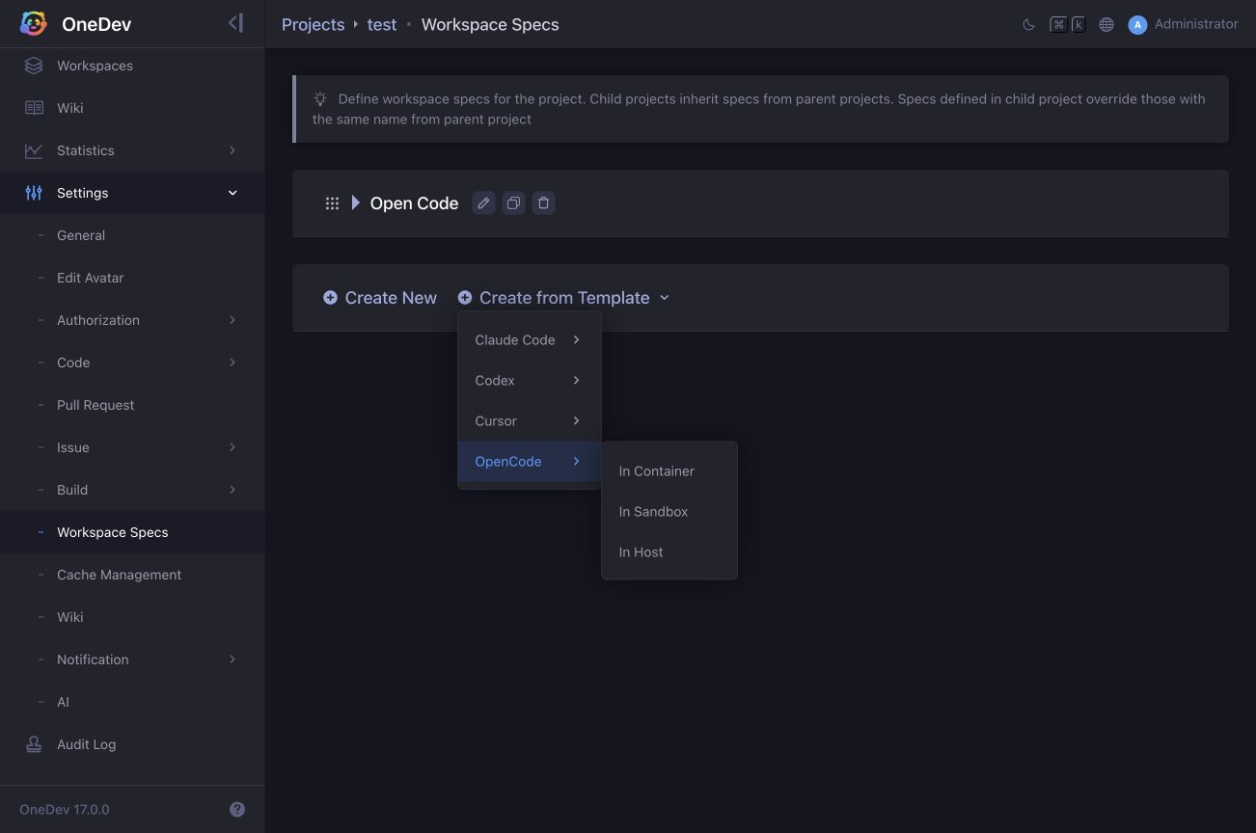Expand the Statistics submenu chevron

pyautogui.click(x=232, y=150)
